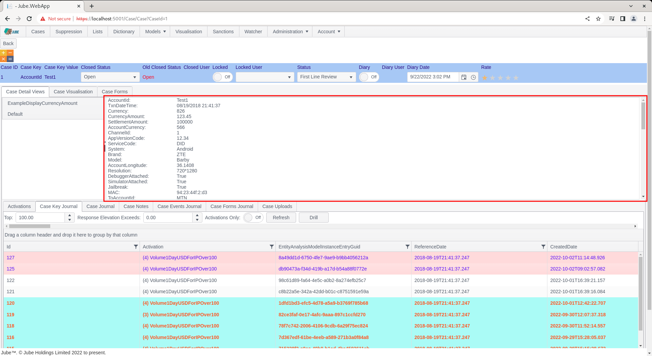The height and width of the screenshot is (356, 652).
Task: Click the horizontal scrollbar thumb above grid
Action: [30, 226]
